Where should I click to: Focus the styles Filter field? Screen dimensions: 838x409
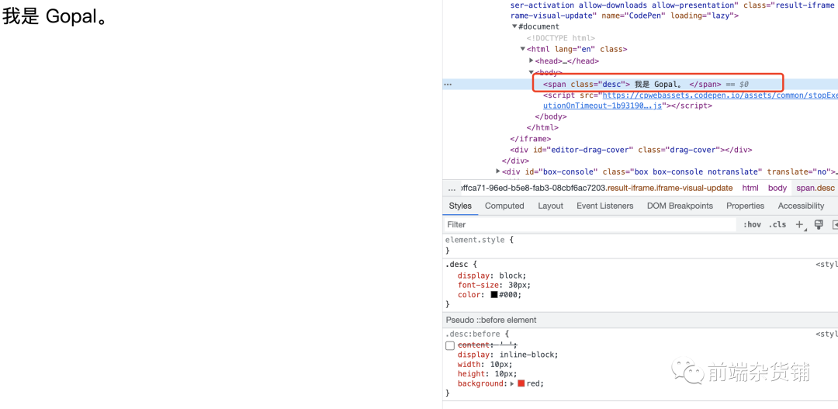point(590,224)
